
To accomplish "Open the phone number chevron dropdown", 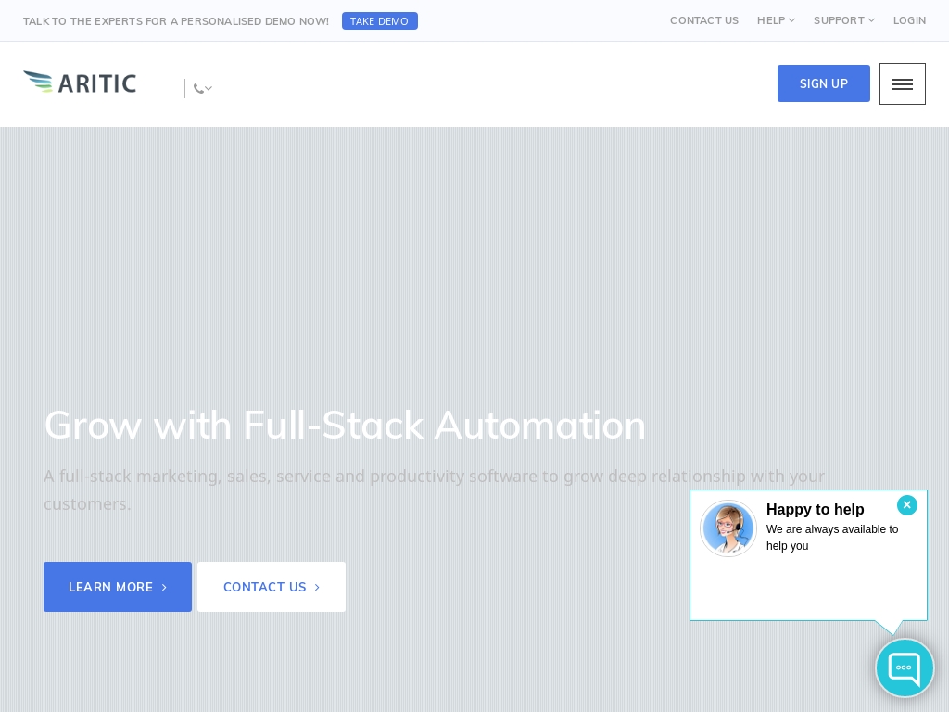I will [209, 89].
